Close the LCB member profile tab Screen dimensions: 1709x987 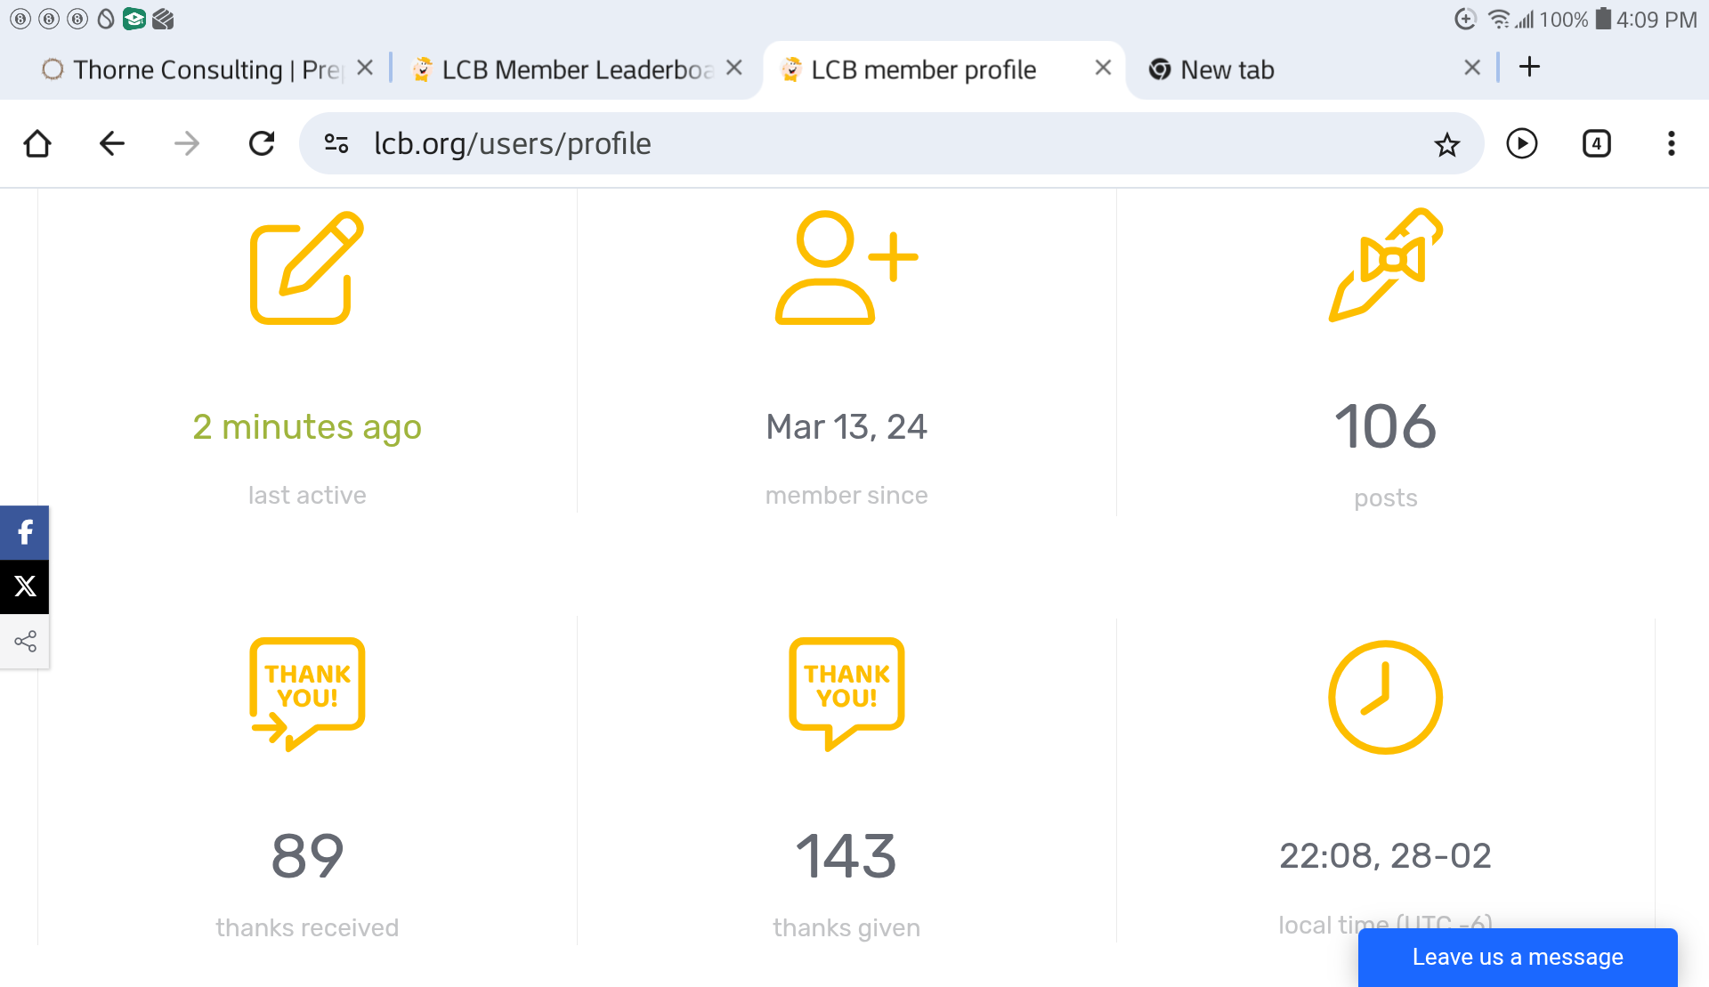coord(1103,68)
